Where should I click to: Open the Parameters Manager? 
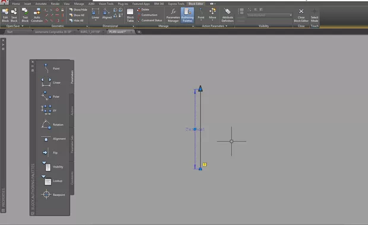(173, 15)
